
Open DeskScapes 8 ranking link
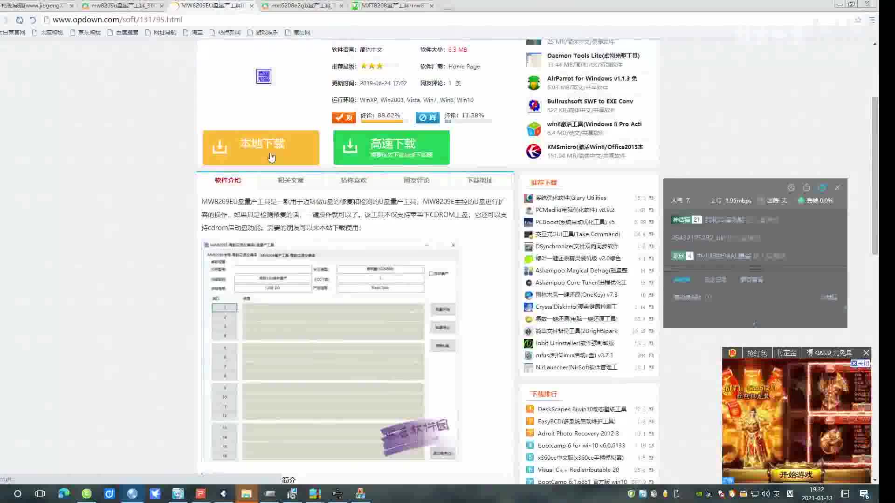coord(582,409)
